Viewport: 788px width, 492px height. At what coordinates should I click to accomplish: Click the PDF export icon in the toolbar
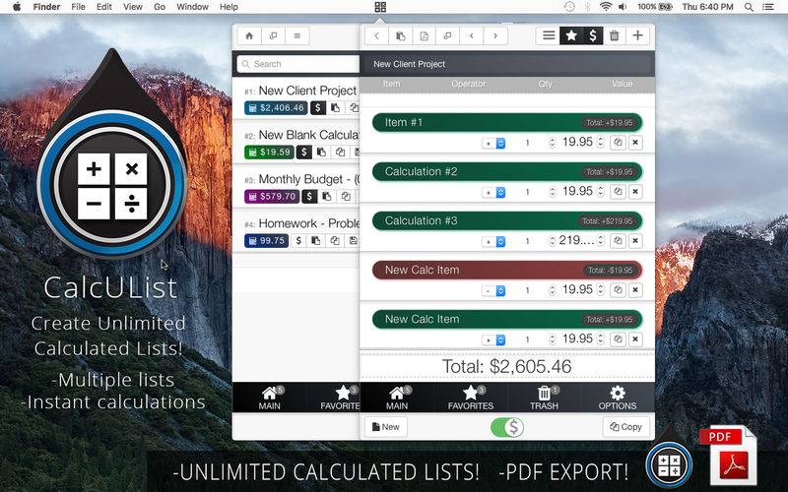point(424,36)
